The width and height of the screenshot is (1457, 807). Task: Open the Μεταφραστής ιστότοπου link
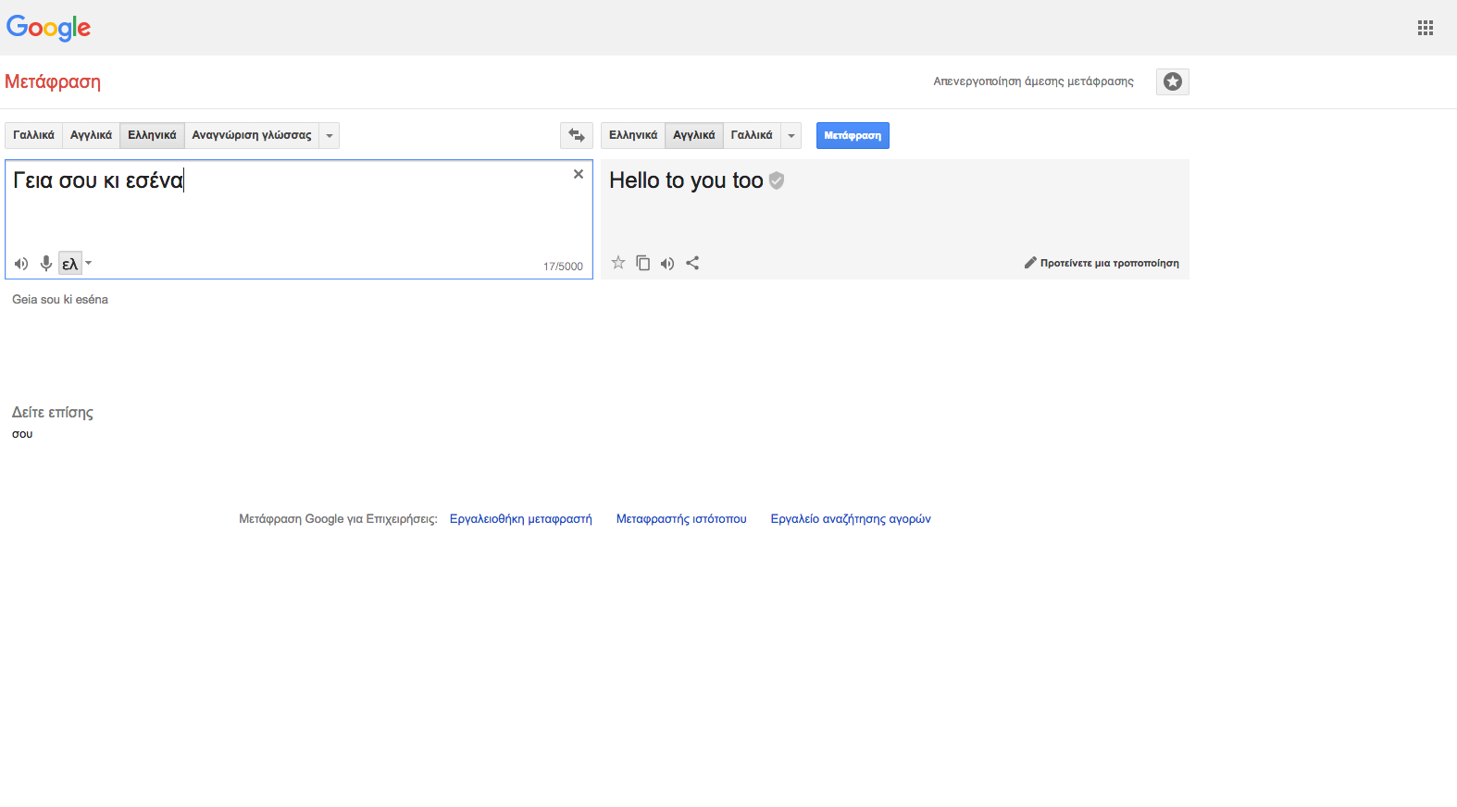tap(681, 519)
